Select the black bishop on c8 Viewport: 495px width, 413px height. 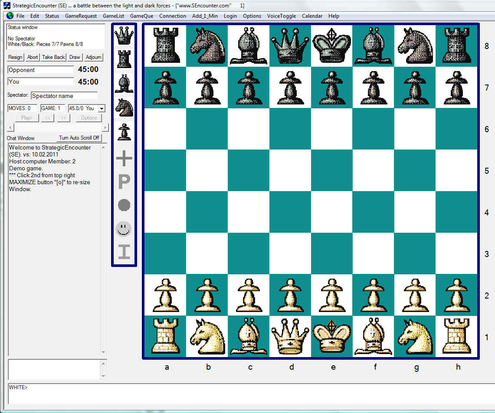pos(249,46)
